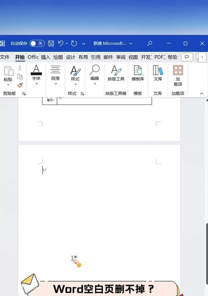The width and height of the screenshot is (208, 296).
Task: Open the Undo history dropdown arrow
Action: click(x=67, y=43)
